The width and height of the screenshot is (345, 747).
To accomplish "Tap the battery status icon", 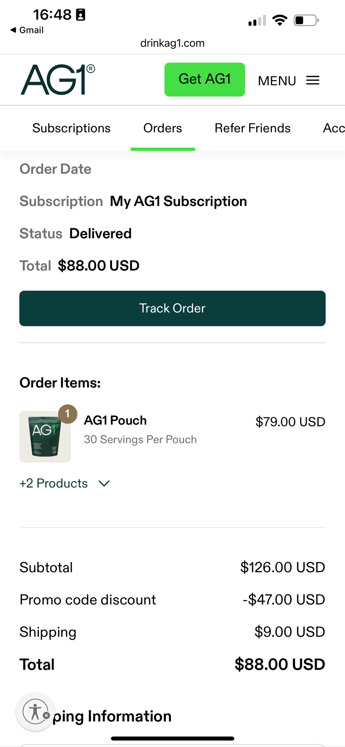I will click(x=306, y=20).
